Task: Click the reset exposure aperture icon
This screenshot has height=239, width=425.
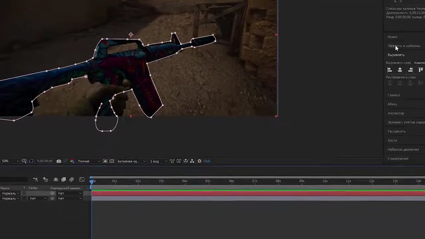Action: [x=199, y=161]
